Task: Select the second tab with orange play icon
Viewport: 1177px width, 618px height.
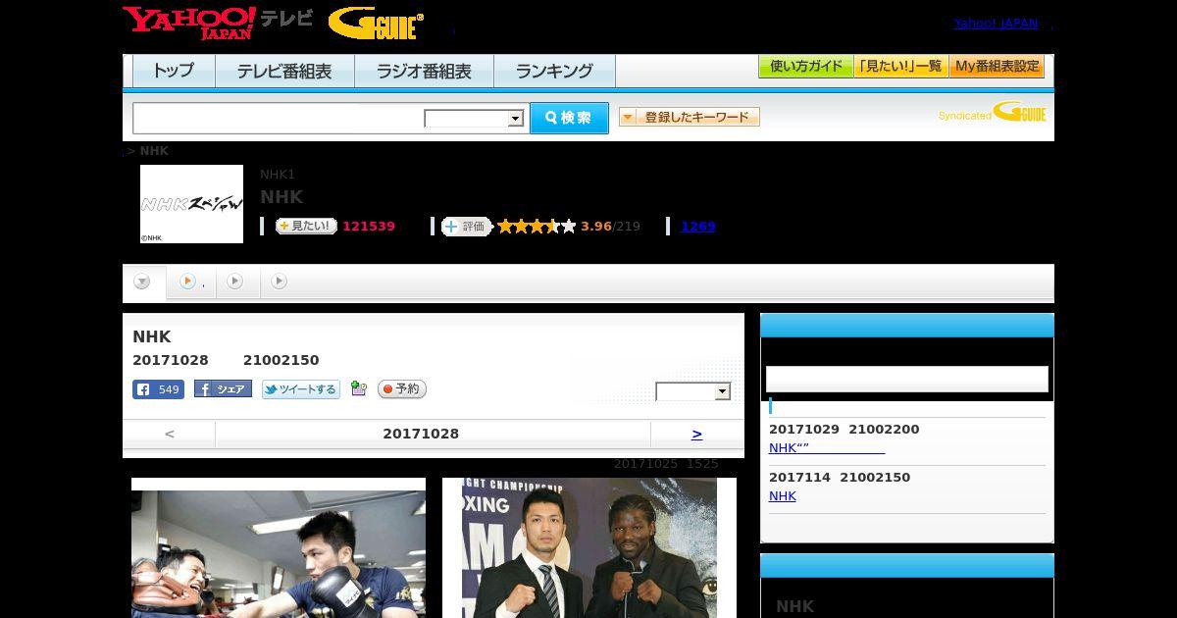Action: pyautogui.click(x=191, y=282)
